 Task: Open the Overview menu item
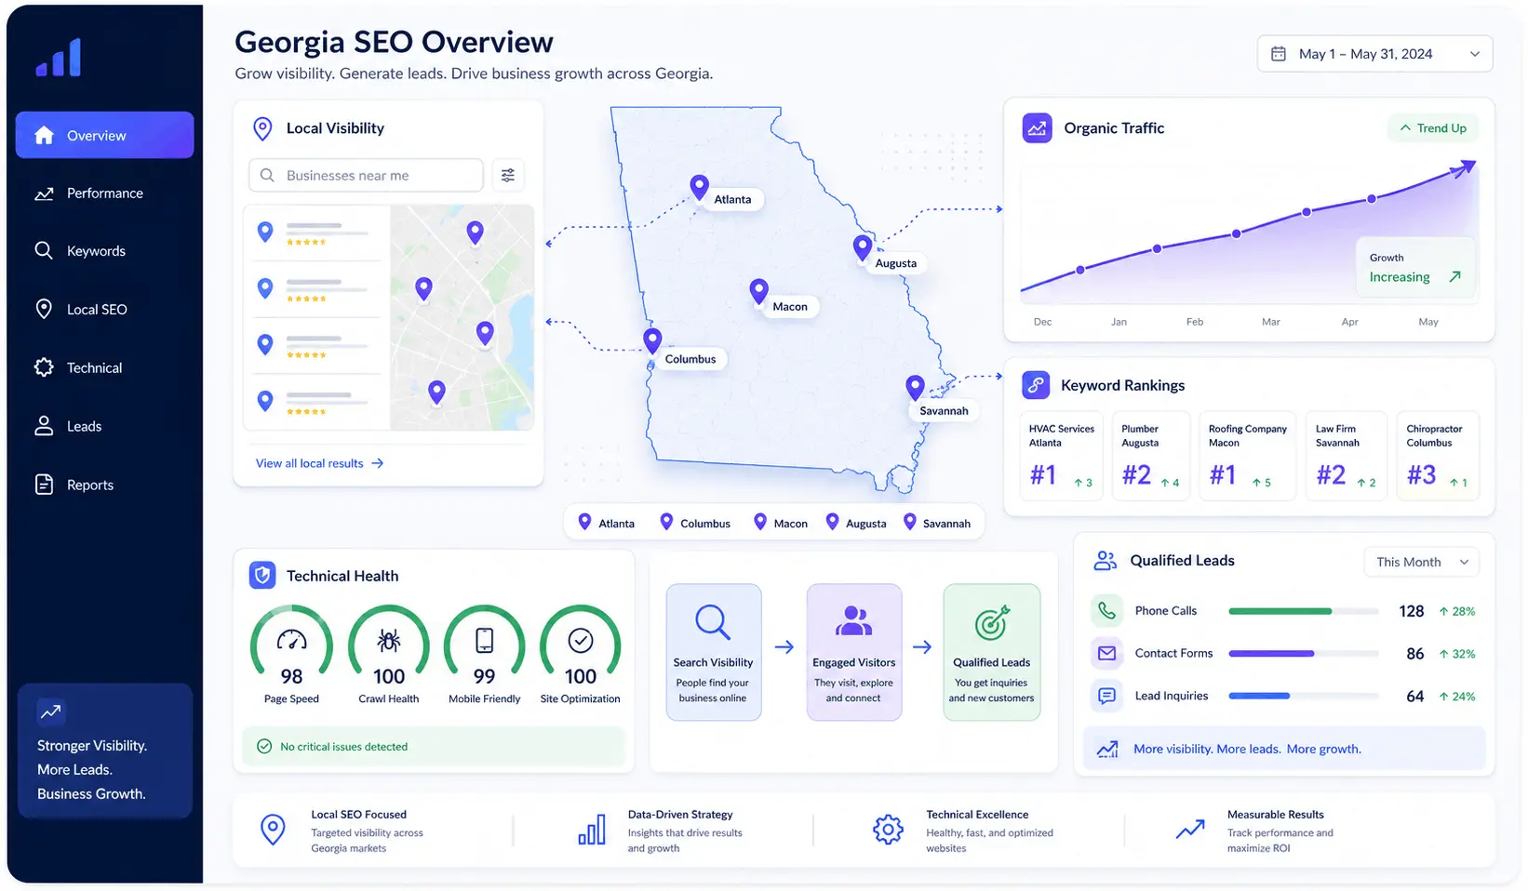pyautogui.click(x=104, y=135)
